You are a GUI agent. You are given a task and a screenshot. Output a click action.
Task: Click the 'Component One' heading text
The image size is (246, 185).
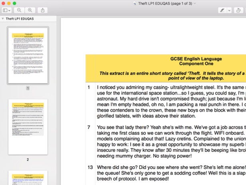click(196, 64)
